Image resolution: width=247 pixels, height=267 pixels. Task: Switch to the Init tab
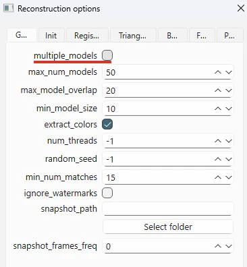point(51,35)
